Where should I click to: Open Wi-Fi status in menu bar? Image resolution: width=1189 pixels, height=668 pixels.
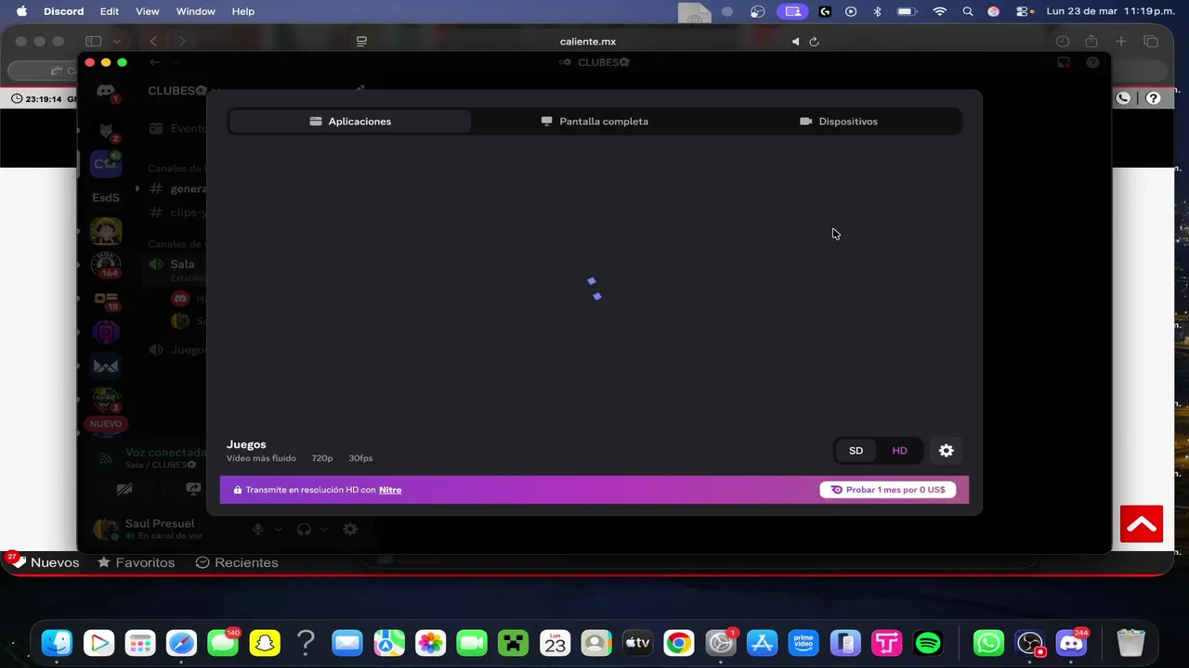tap(940, 11)
